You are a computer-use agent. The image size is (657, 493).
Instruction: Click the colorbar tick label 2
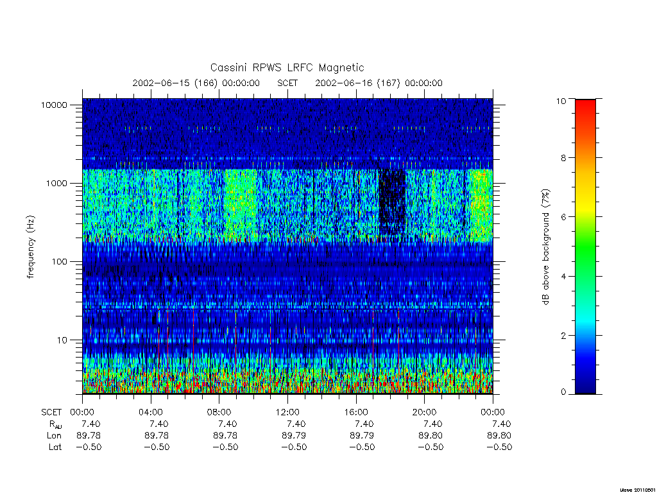(563, 335)
